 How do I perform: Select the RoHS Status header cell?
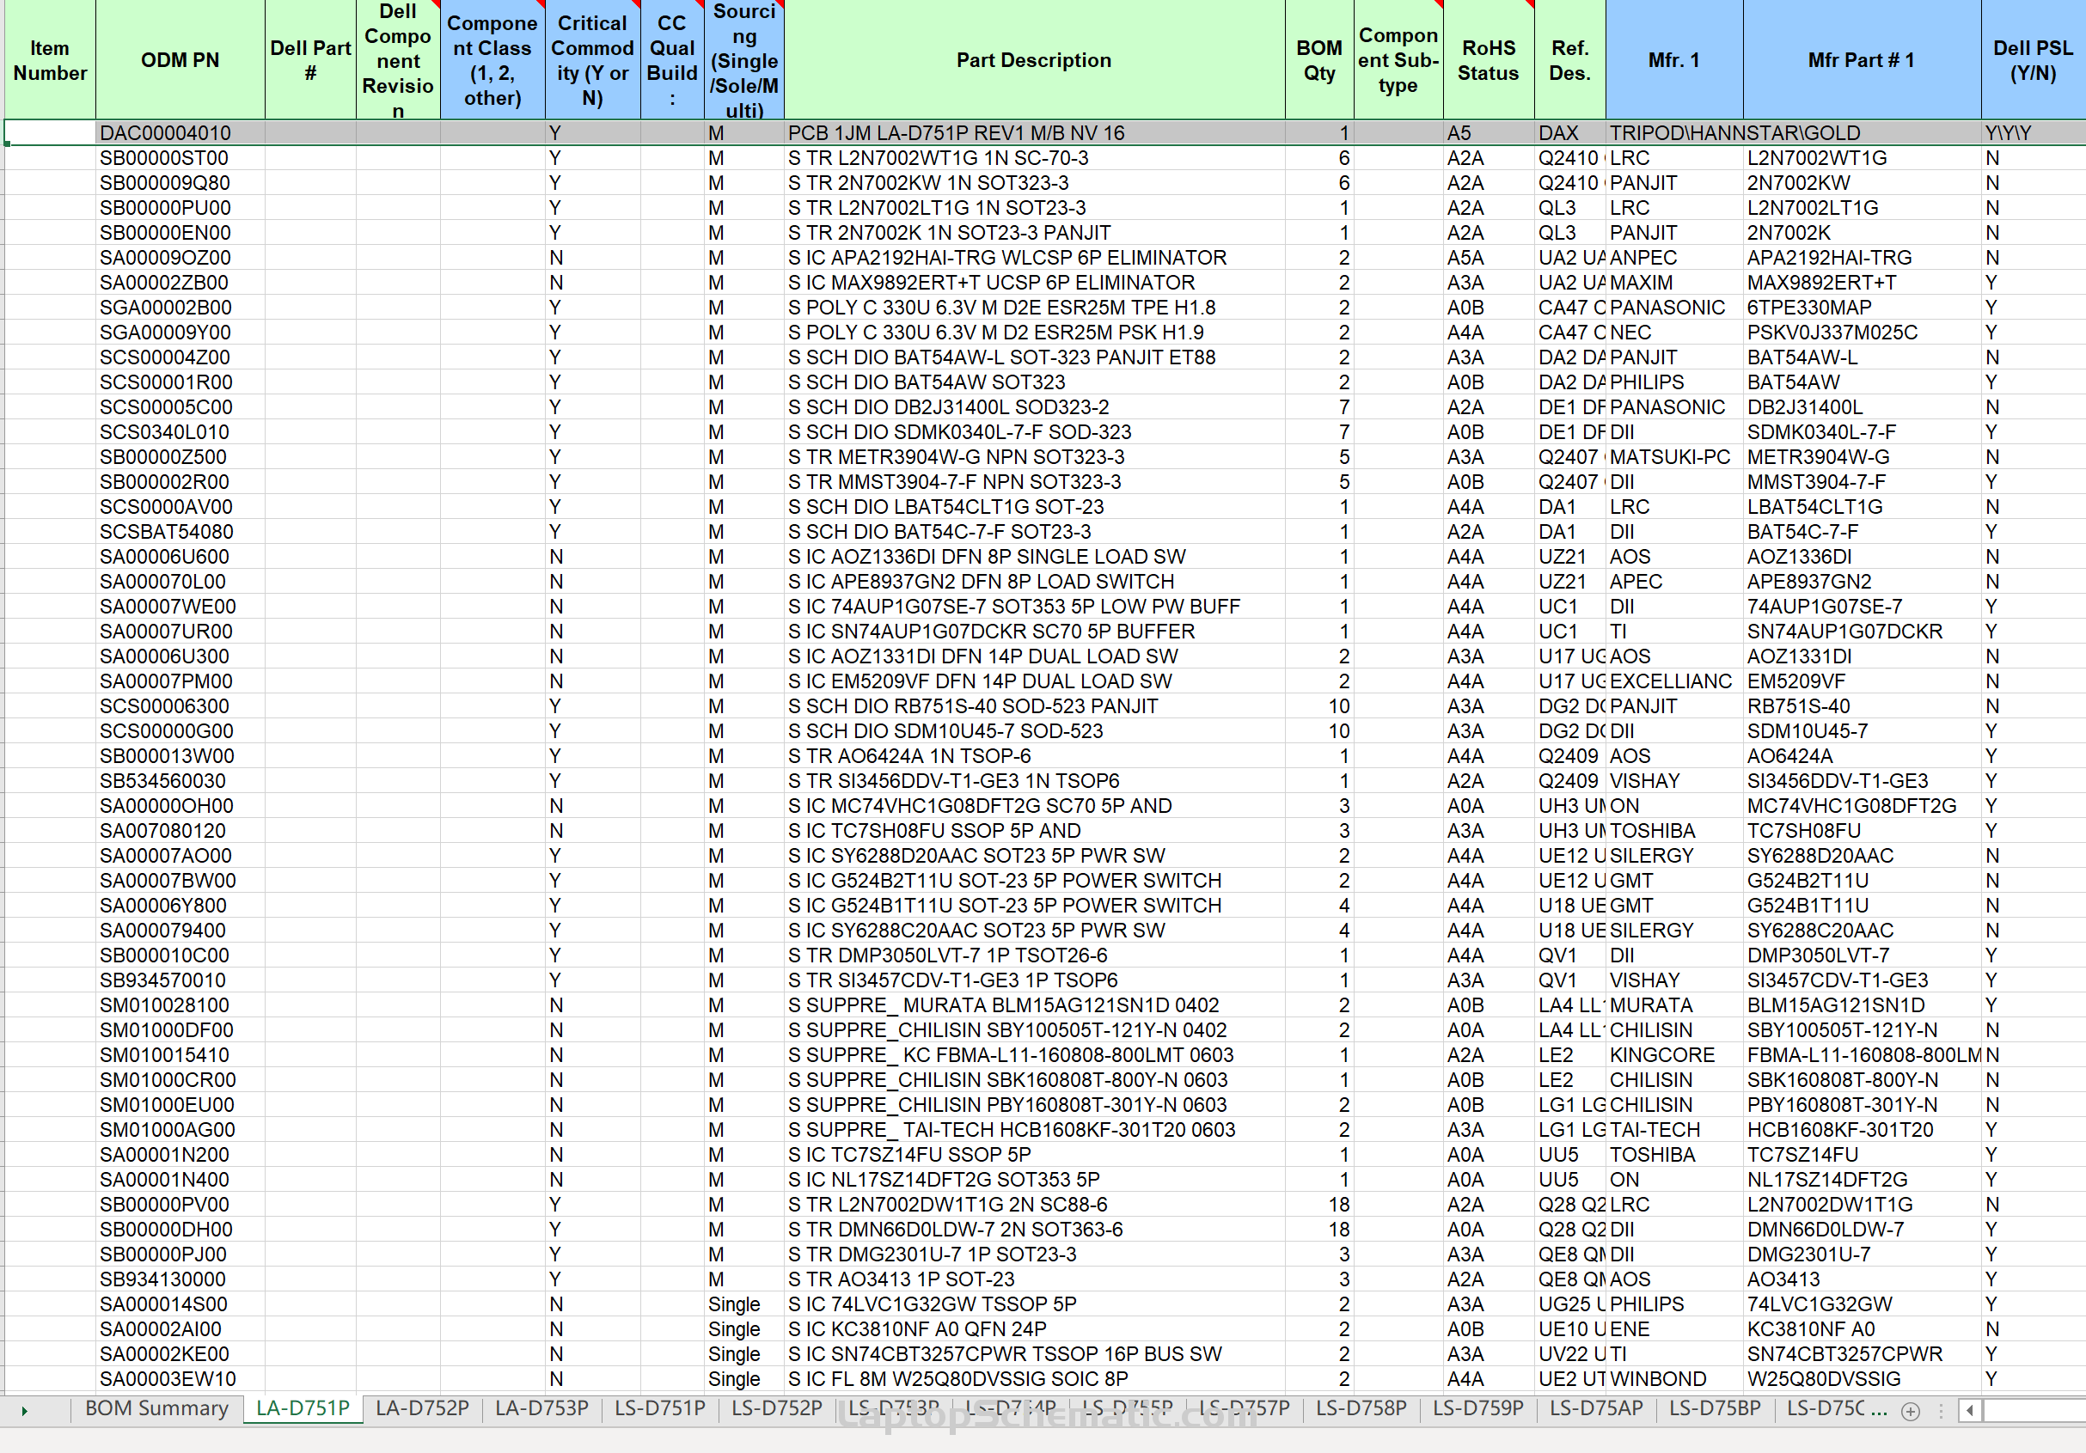[x=1488, y=60]
